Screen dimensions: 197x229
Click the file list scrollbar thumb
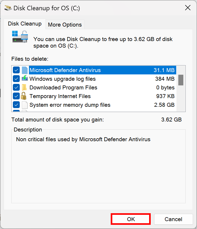(x=181, y=80)
